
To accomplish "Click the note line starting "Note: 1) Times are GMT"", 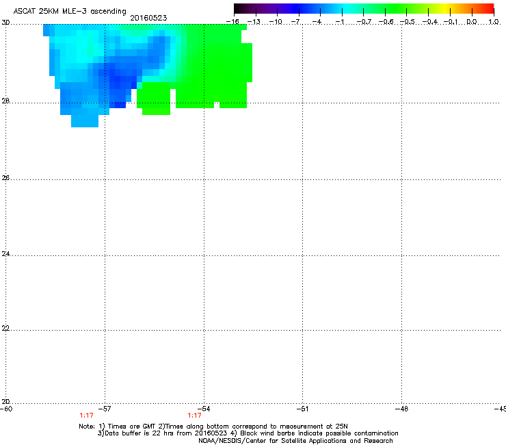I will 213,427.
